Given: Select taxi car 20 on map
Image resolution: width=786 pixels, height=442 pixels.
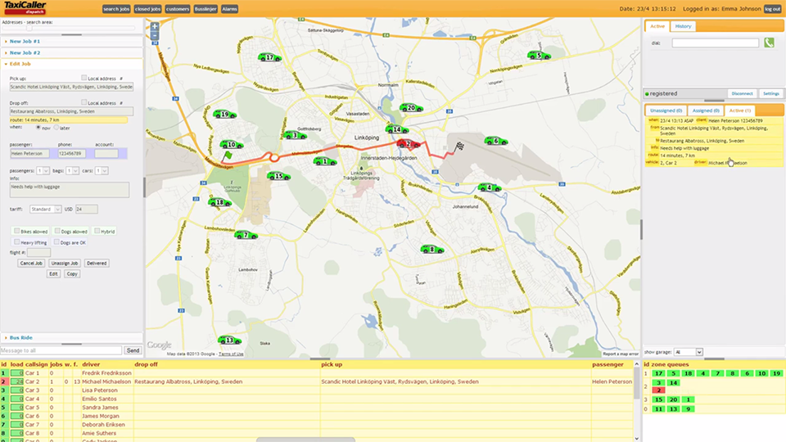Looking at the screenshot, I should pos(411,108).
